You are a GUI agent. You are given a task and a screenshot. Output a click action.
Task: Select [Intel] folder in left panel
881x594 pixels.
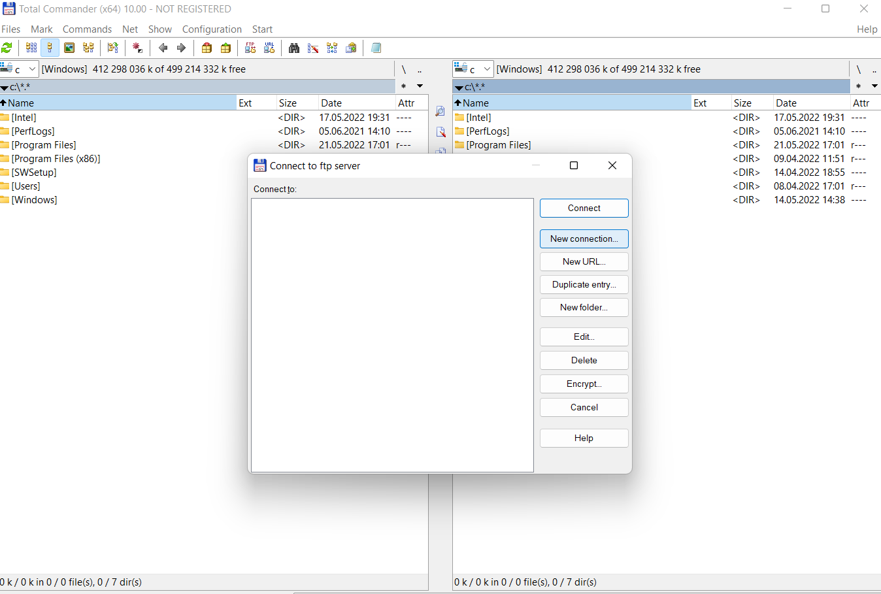[24, 118]
